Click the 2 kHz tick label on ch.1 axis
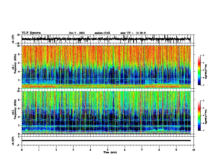This screenshot has width=218, height=168. [19, 80]
